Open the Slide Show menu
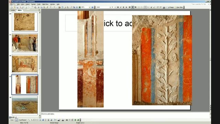Viewport: 220px width, 124px height. [45, 4]
